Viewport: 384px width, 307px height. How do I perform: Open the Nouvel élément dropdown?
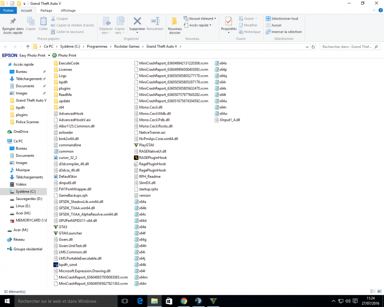point(200,18)
